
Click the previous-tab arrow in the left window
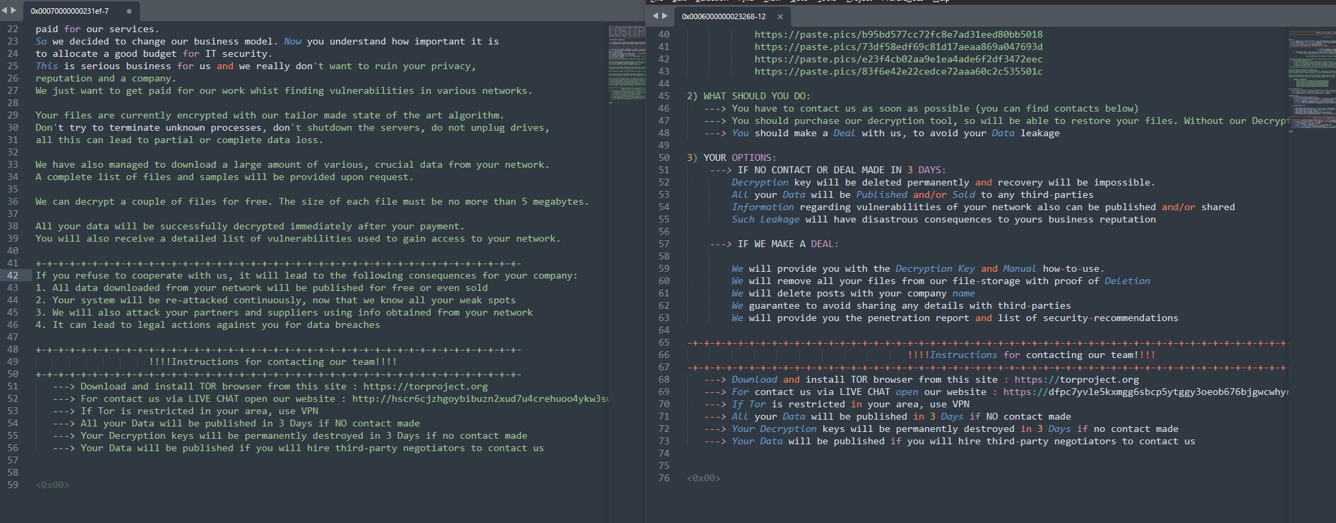(4, 11)
